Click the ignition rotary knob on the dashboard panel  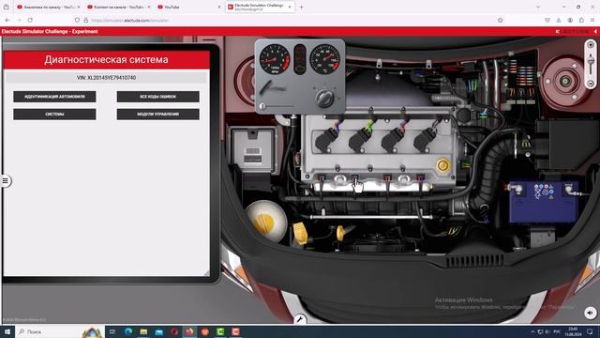325,99
